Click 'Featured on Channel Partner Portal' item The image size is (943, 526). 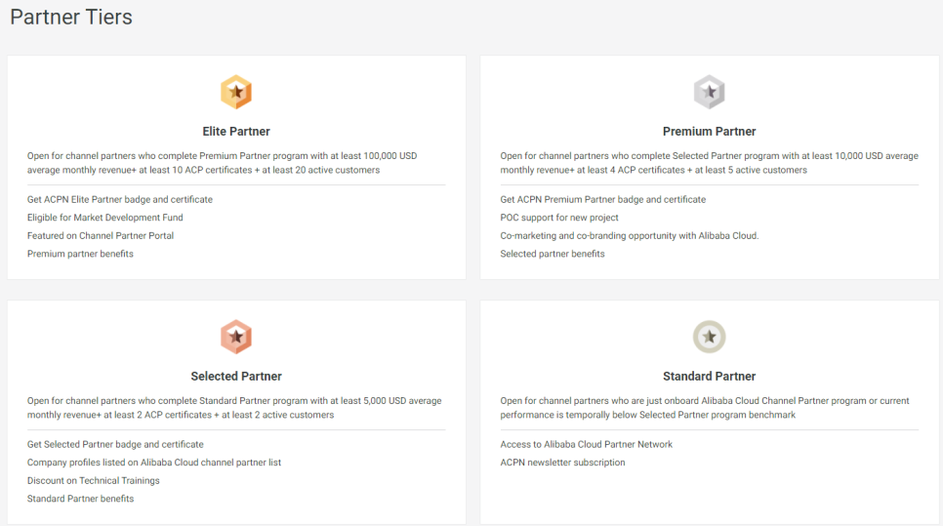pos(101,236)
